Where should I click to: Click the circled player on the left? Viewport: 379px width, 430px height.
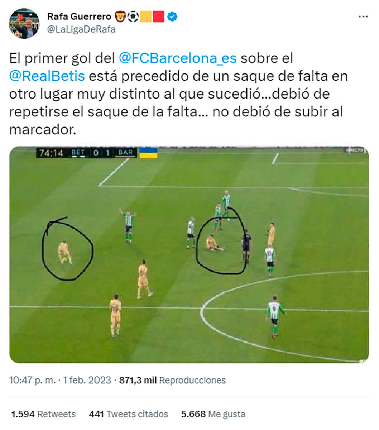click(65, 252)
